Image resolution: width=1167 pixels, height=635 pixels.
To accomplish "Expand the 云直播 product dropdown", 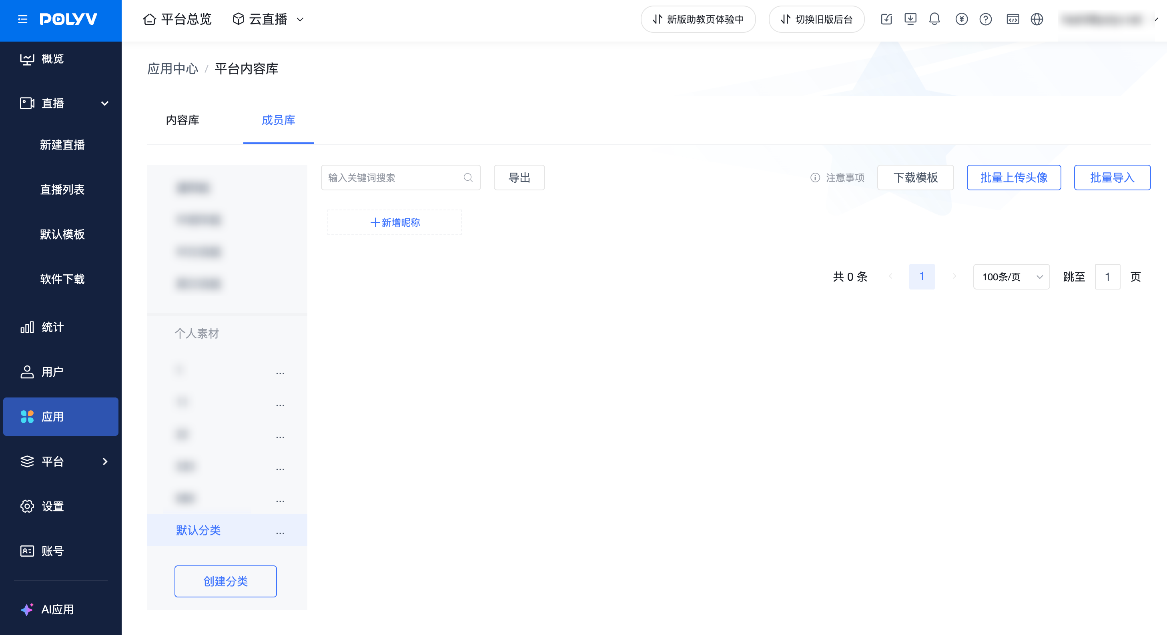I will tap(268, 20).
